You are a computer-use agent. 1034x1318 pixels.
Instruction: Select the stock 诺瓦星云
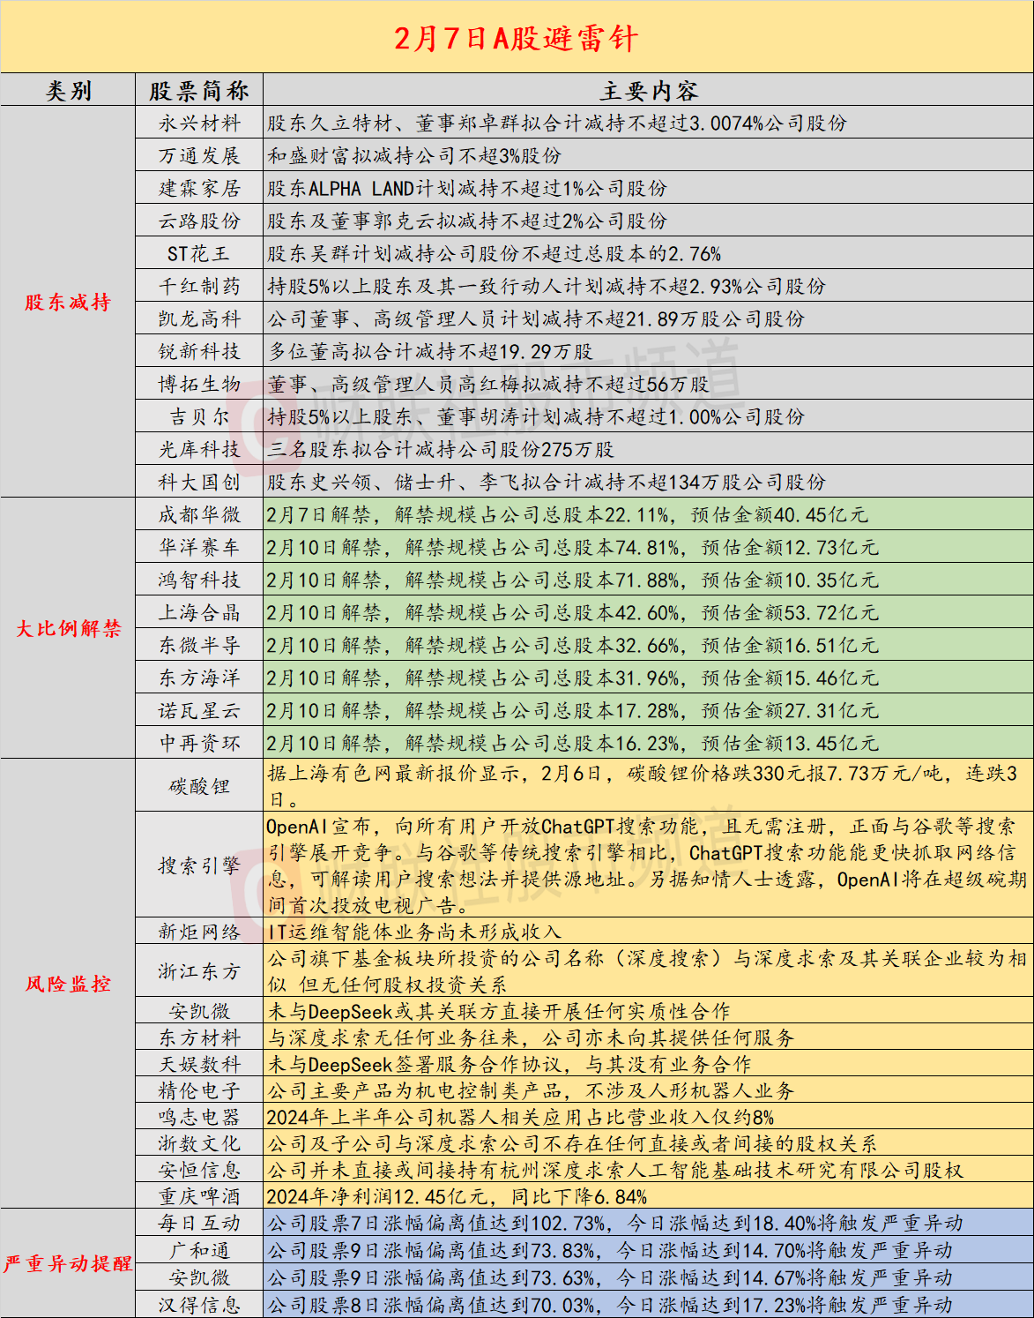point(200,711)
